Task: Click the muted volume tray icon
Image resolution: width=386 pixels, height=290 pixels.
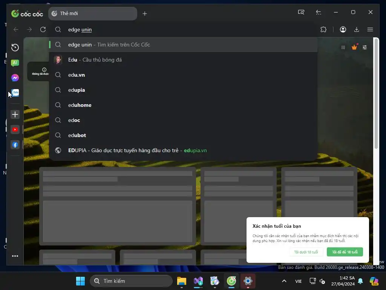Action: click(322, 281)
